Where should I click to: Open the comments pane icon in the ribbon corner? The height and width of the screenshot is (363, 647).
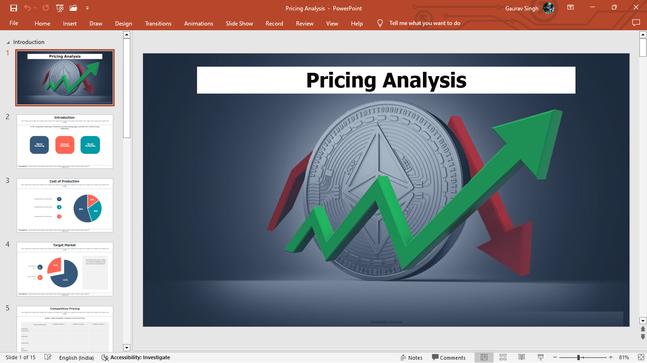pos(636,23)
